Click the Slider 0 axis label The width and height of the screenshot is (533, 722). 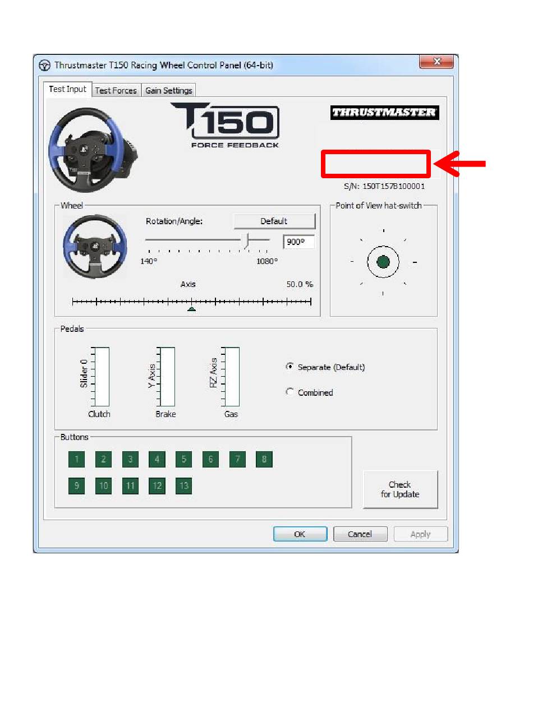click(84, 373)
